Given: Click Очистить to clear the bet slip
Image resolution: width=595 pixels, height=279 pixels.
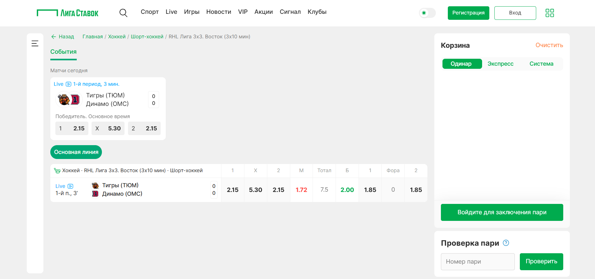Looking at the screenshot, I should tap(549, 45).
